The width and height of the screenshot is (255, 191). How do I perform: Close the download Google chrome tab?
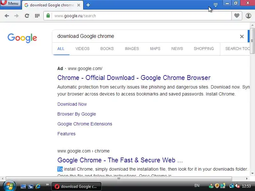[x=79, y=5]
